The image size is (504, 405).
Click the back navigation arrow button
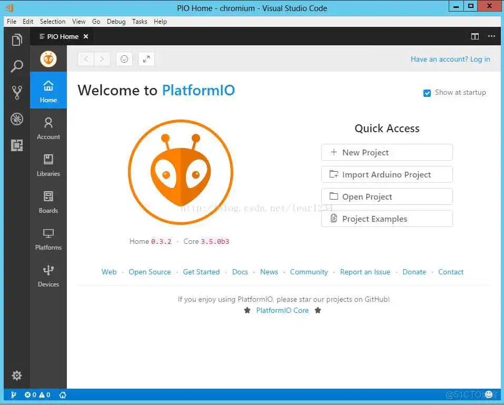click(86, 59)
